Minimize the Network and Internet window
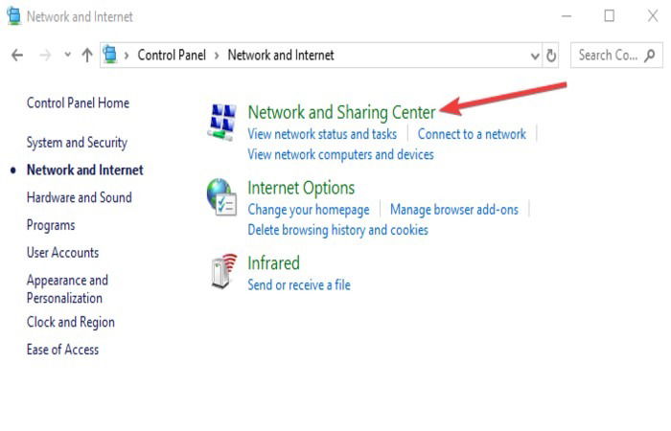 pyautogui.click(x=567, y=16)
